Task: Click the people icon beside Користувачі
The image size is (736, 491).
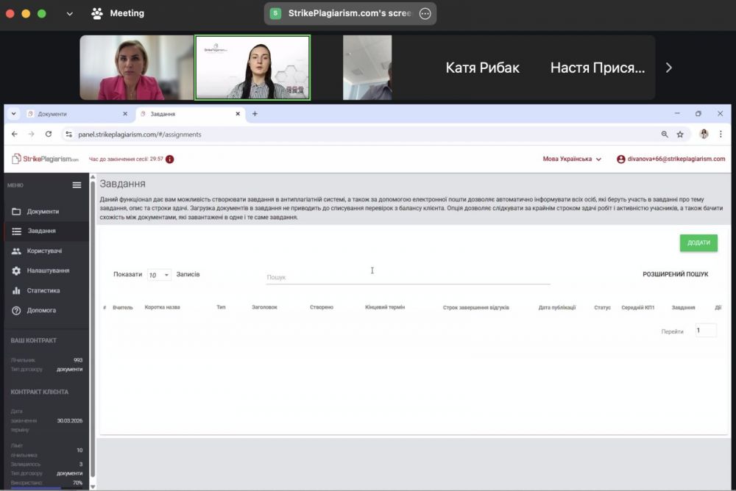Action: tap(16, 251)
